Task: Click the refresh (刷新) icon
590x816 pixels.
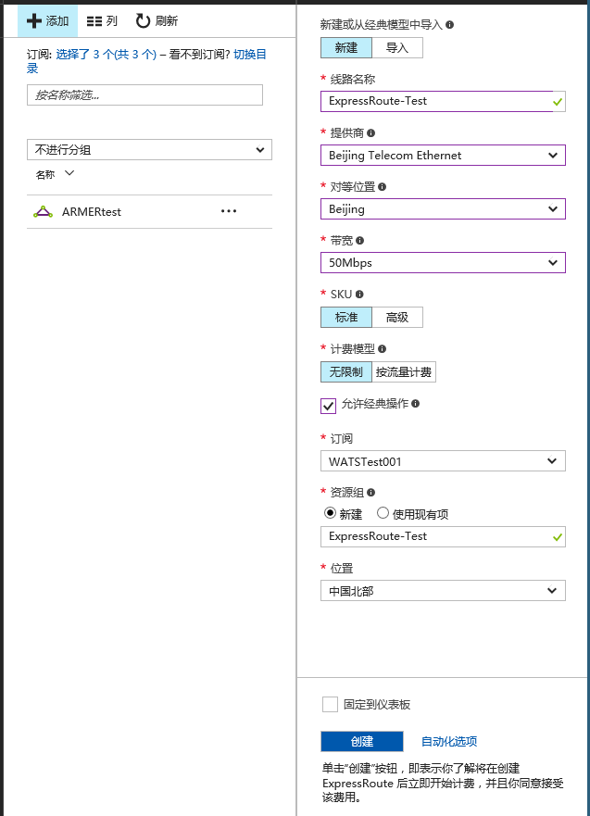Action: 143,20
